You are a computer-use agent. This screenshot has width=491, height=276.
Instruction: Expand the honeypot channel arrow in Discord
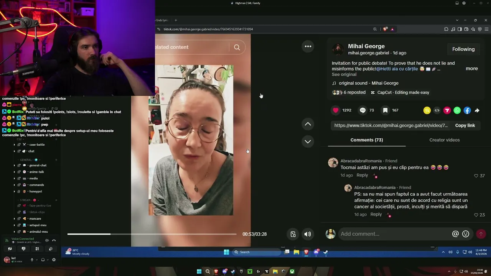(15, 191)
